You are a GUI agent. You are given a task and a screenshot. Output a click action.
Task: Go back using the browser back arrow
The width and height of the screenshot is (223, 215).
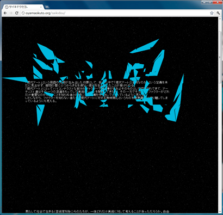pyautogui.click(x=5, y=13)
